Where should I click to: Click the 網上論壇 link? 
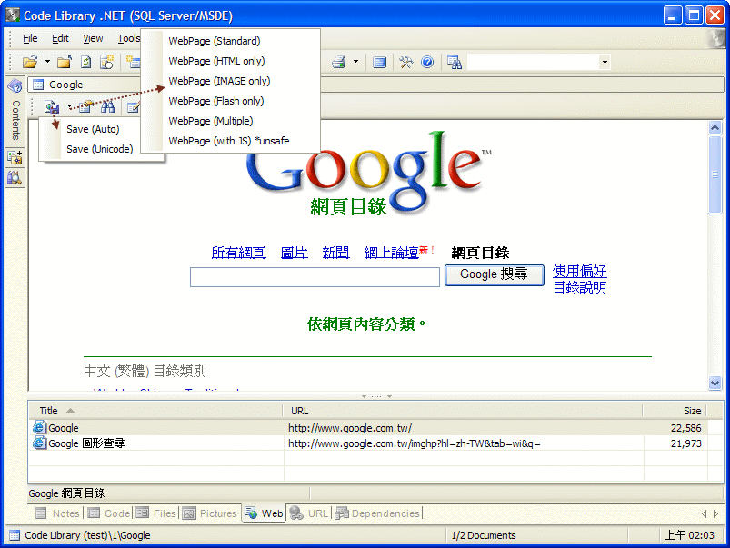pyautogui.click(x=391, y=253)
